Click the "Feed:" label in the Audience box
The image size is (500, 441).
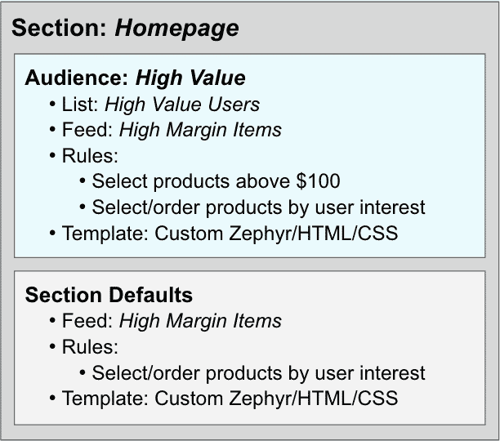pyautogui.click(x=87, y=129)
